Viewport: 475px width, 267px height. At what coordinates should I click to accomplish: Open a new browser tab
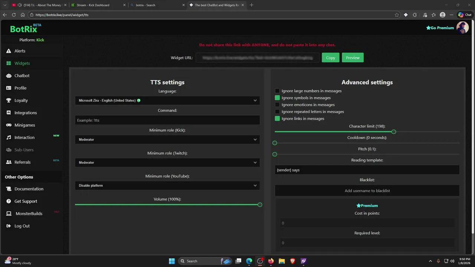[252, 5]
